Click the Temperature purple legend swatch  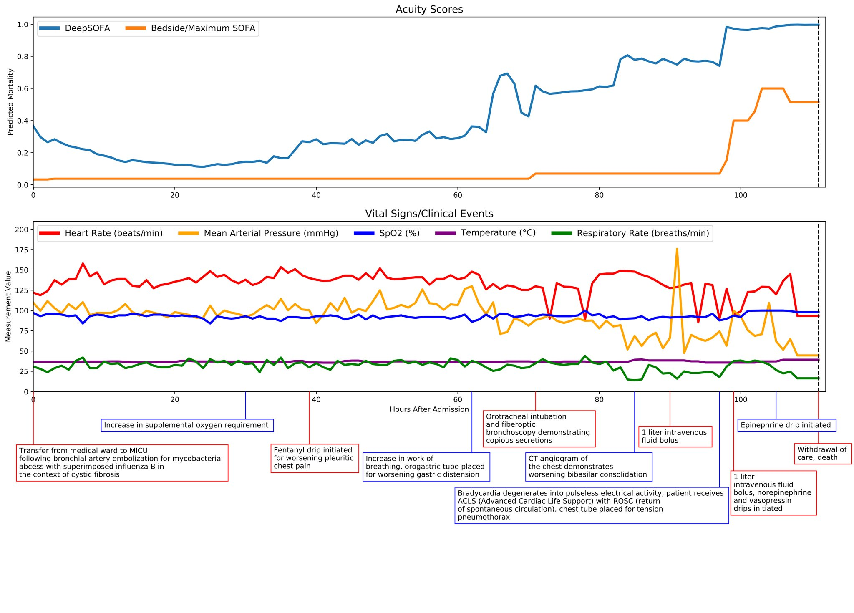point(446,233)
